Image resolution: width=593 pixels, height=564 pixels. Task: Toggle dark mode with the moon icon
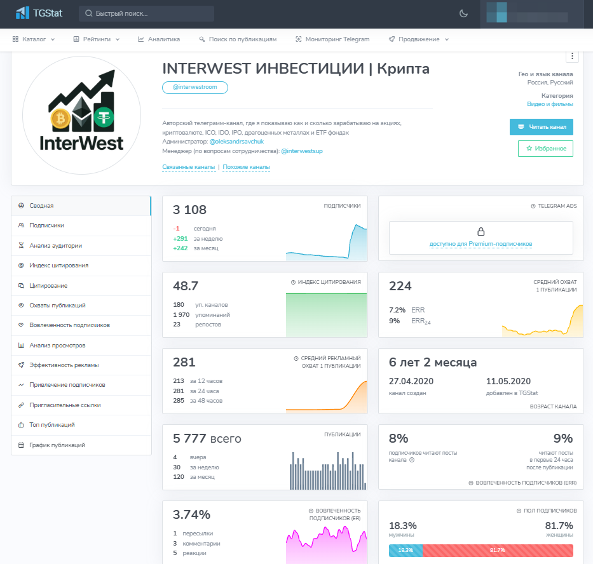coord(463,13)
